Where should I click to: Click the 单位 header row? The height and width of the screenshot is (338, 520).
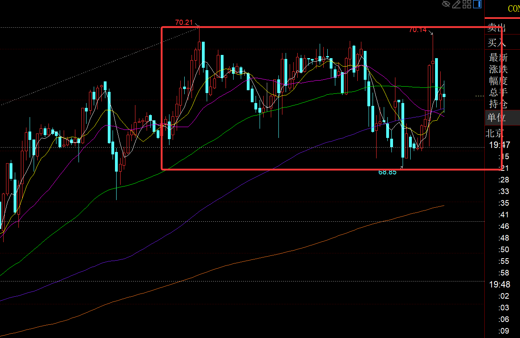point(497,117)
